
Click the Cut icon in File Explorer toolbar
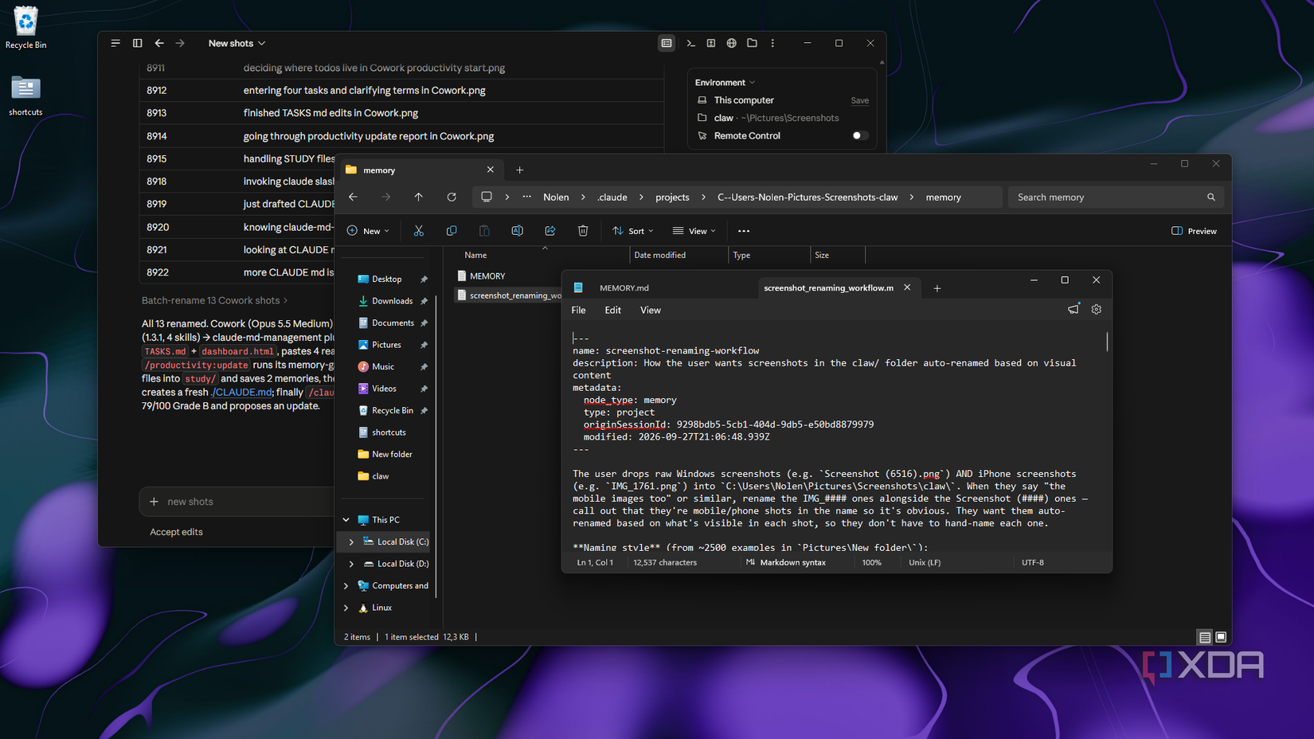coord(418,231)
